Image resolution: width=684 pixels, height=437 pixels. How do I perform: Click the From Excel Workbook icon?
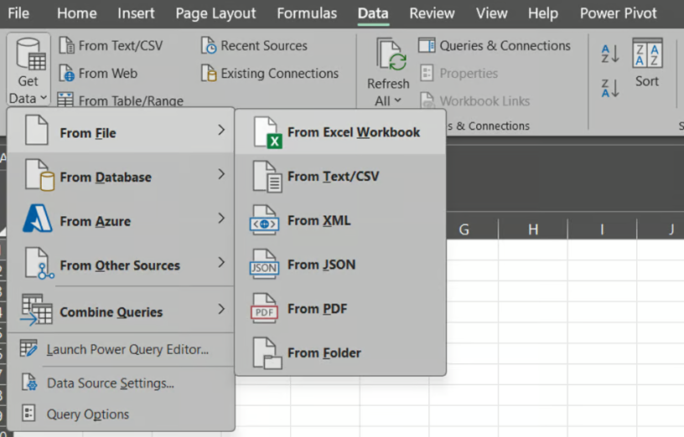pyautogui.click(x=267, y=133)
